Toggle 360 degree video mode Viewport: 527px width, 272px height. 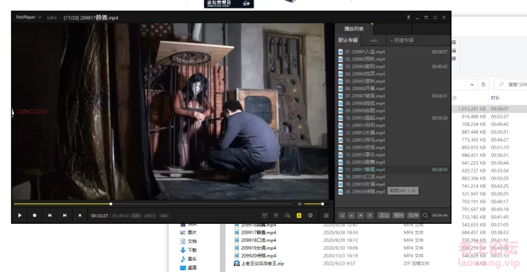(x=265, y=215)
